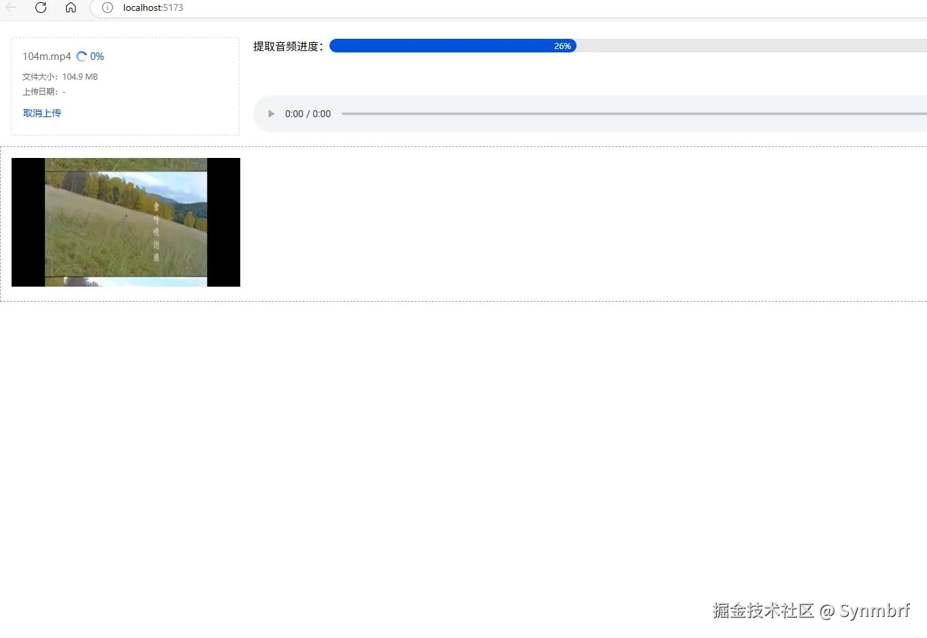Click the browser Home icon
927x638 pixels.
(70, 8)
